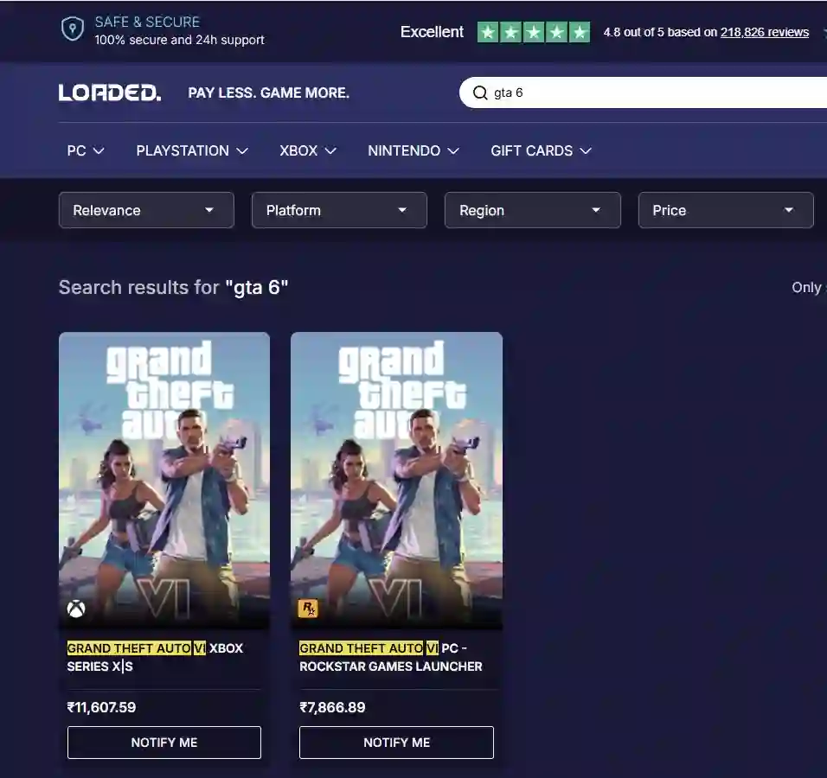Image resolution: width=827 pixels, height=778 pixels.
Task: Open Grand Theft Auto VI Xbox cover thumbnail
Action: tap(164, 480)
